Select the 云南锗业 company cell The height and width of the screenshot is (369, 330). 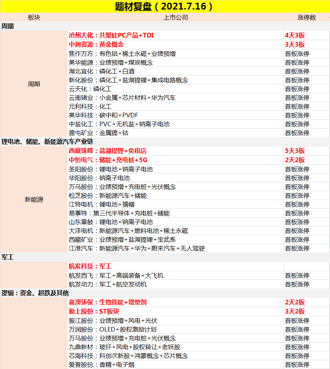tap(175, 98)
